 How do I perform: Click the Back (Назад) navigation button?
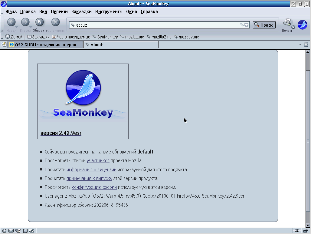(11, 22)
